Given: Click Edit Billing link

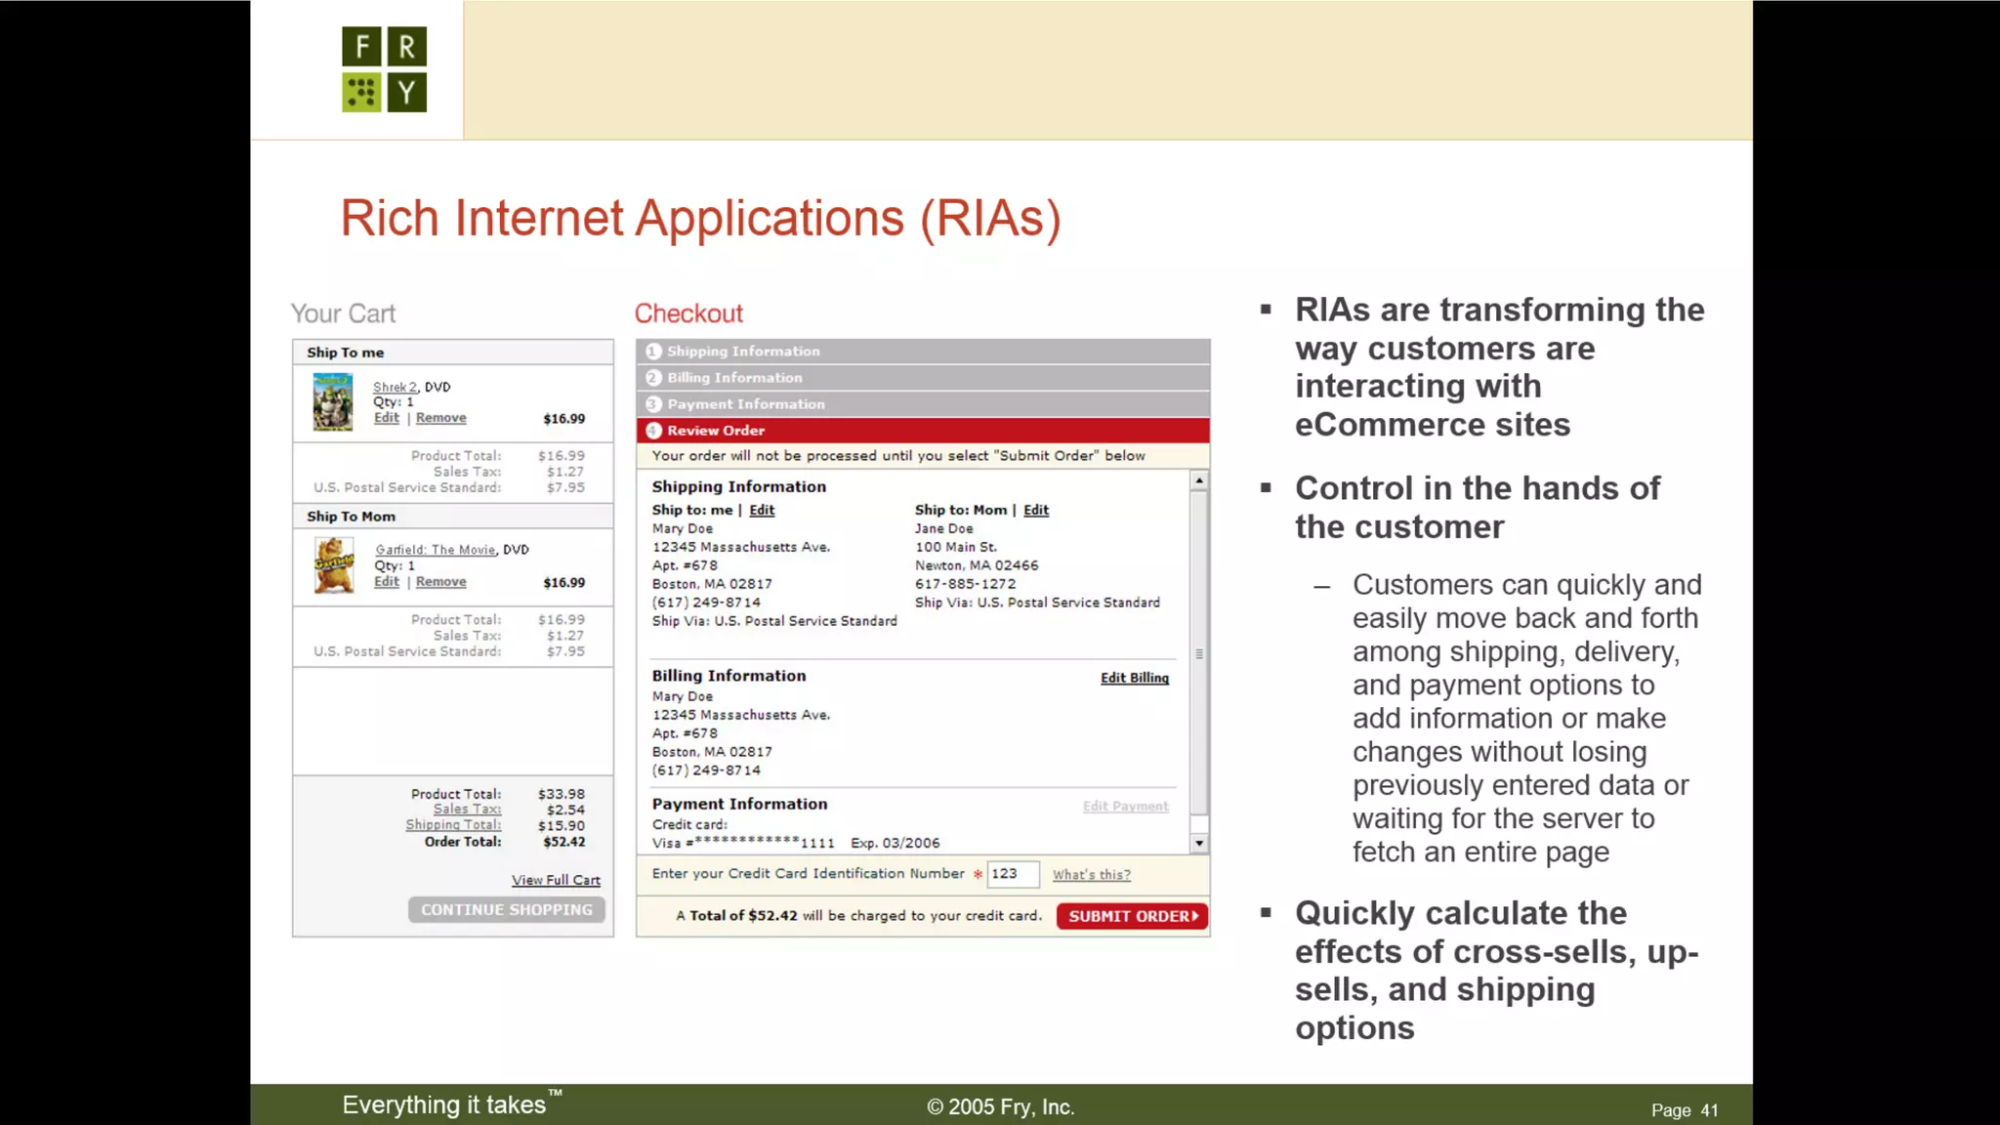Looking at the screenshot, I should (1134, 678).
